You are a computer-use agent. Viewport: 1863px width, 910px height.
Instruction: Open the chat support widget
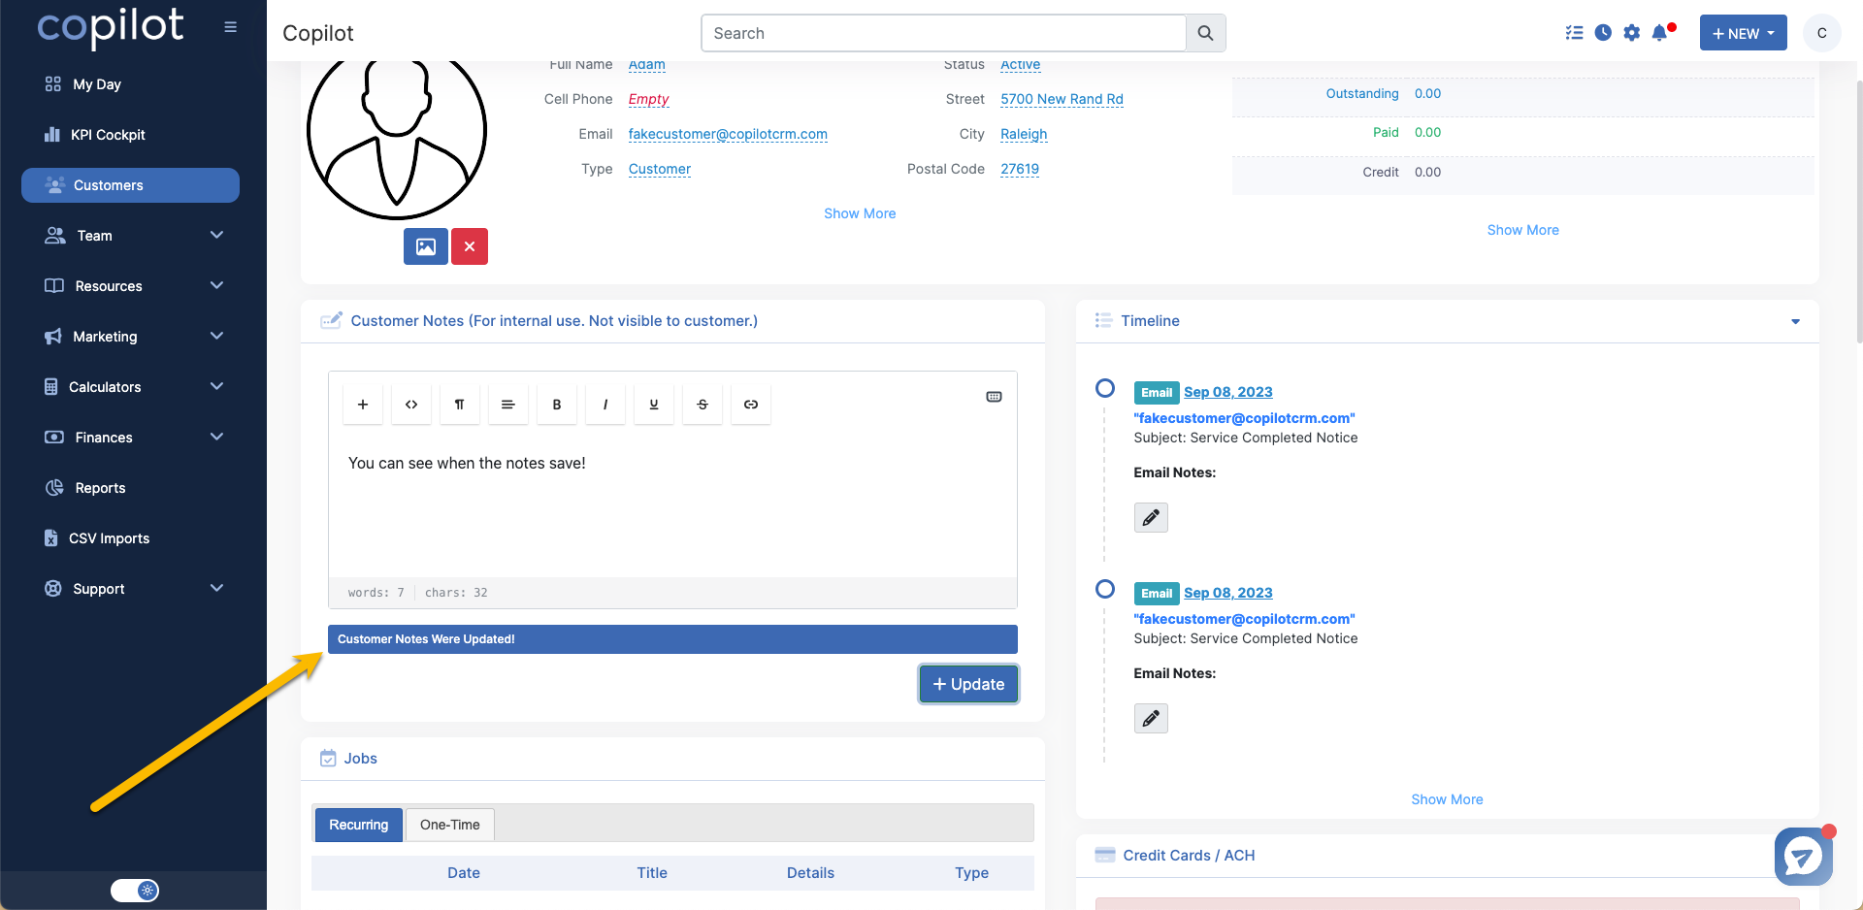click(1803, 857)
